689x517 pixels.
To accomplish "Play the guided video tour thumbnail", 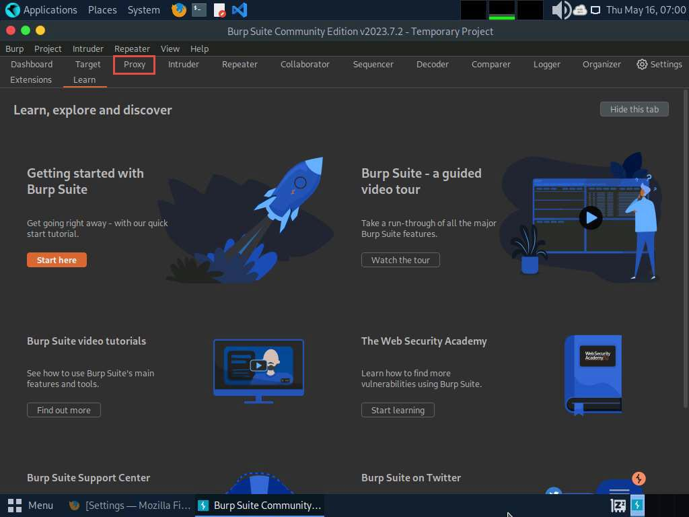I will coord(591,217).
